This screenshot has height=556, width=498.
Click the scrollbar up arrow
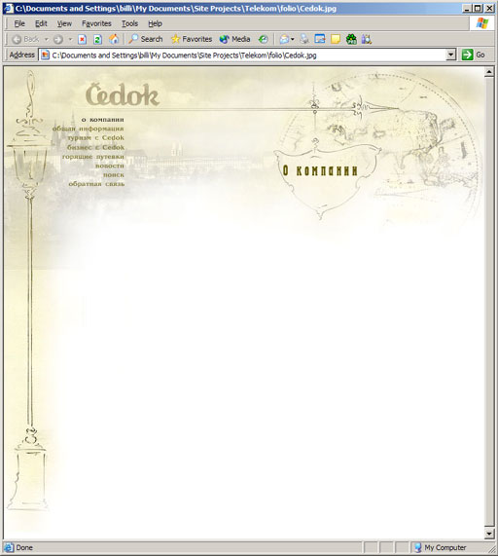tap(489, 72)
